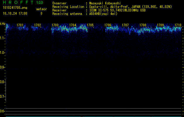Click the 0.8 kHz axis label
The width and height of the screenshot is (184, 117).
tap(2, 82)
